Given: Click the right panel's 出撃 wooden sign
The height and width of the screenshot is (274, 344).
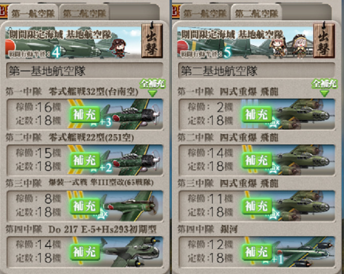Looking at the screenshot, I should (x=324, y=41).
